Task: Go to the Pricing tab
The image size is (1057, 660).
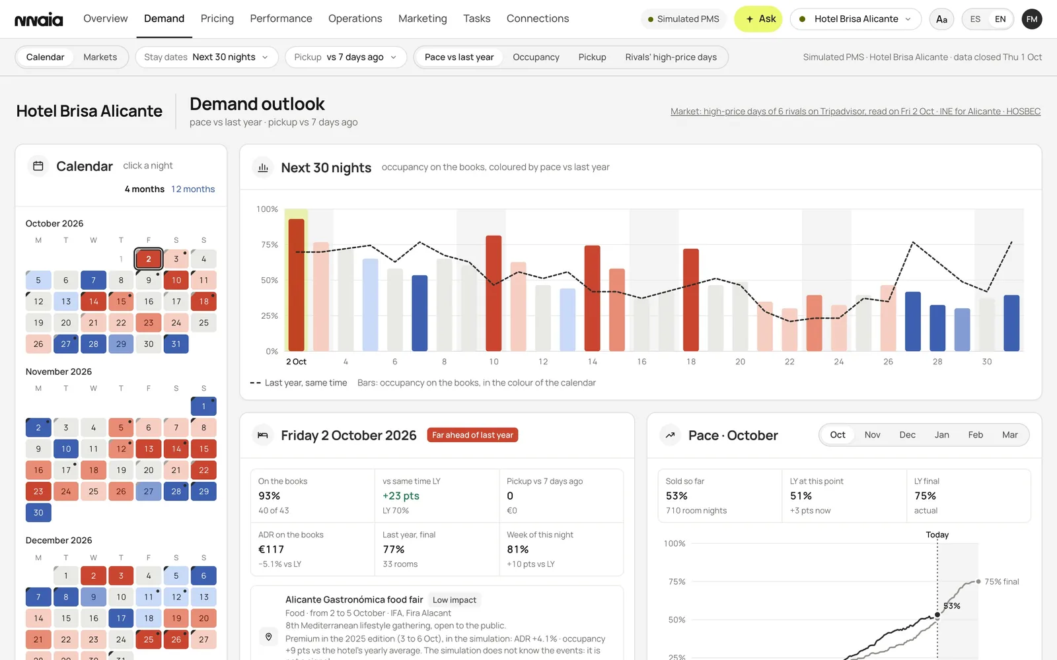Action: [x=217, y=18]
